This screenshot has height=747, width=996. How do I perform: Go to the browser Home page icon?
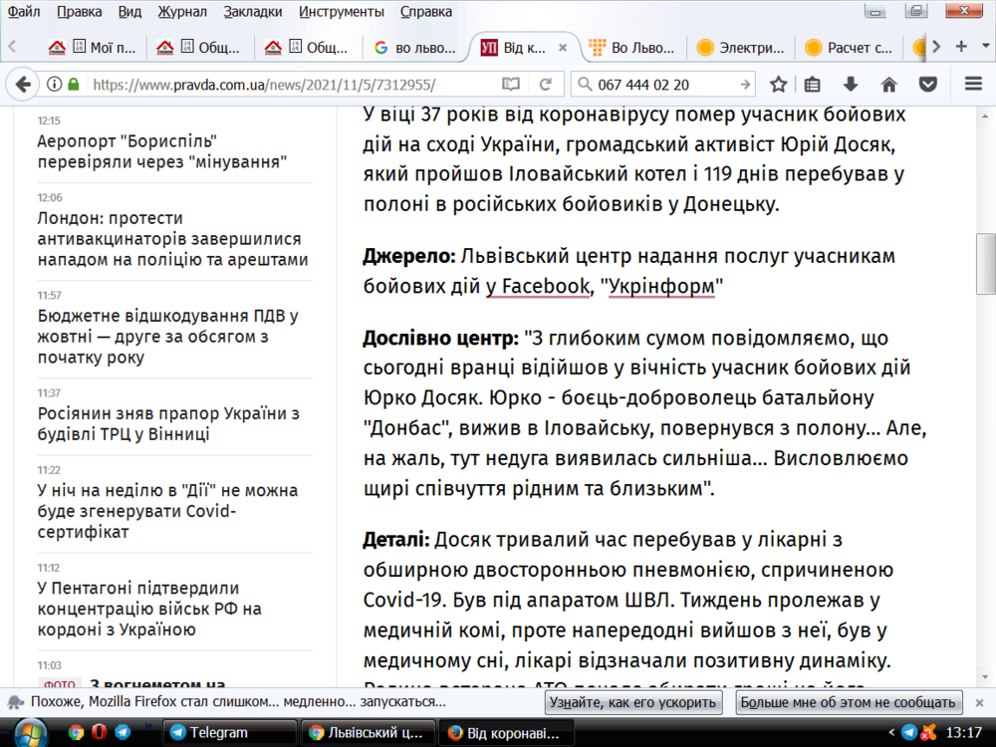[x=889, y=85]
